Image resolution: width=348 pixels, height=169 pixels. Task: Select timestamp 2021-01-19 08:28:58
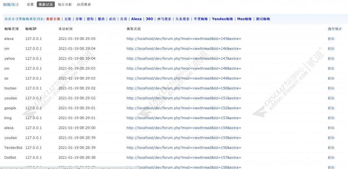tap(77, 158)
